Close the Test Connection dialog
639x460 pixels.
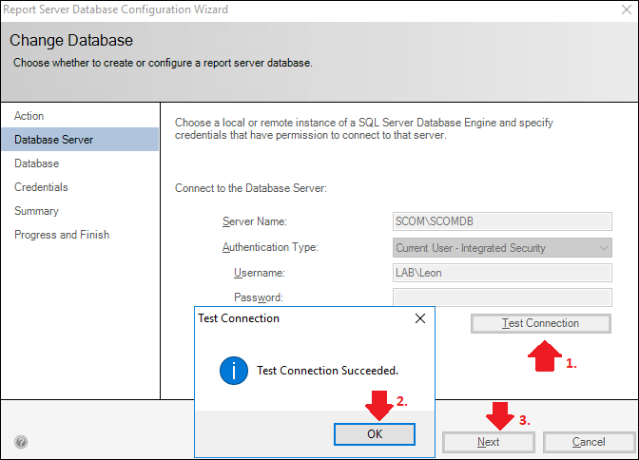pyautogui.click(x=420, y=318)
